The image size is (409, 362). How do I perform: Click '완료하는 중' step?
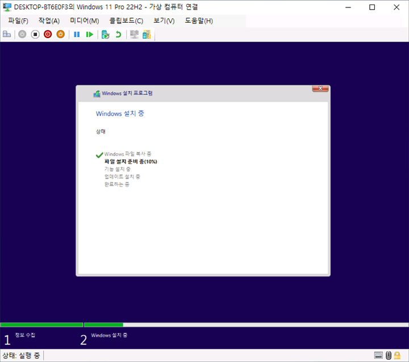pos(117,184)
